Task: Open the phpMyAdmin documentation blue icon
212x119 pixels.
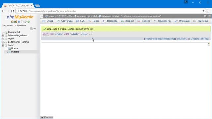Action: pos(19,22)
